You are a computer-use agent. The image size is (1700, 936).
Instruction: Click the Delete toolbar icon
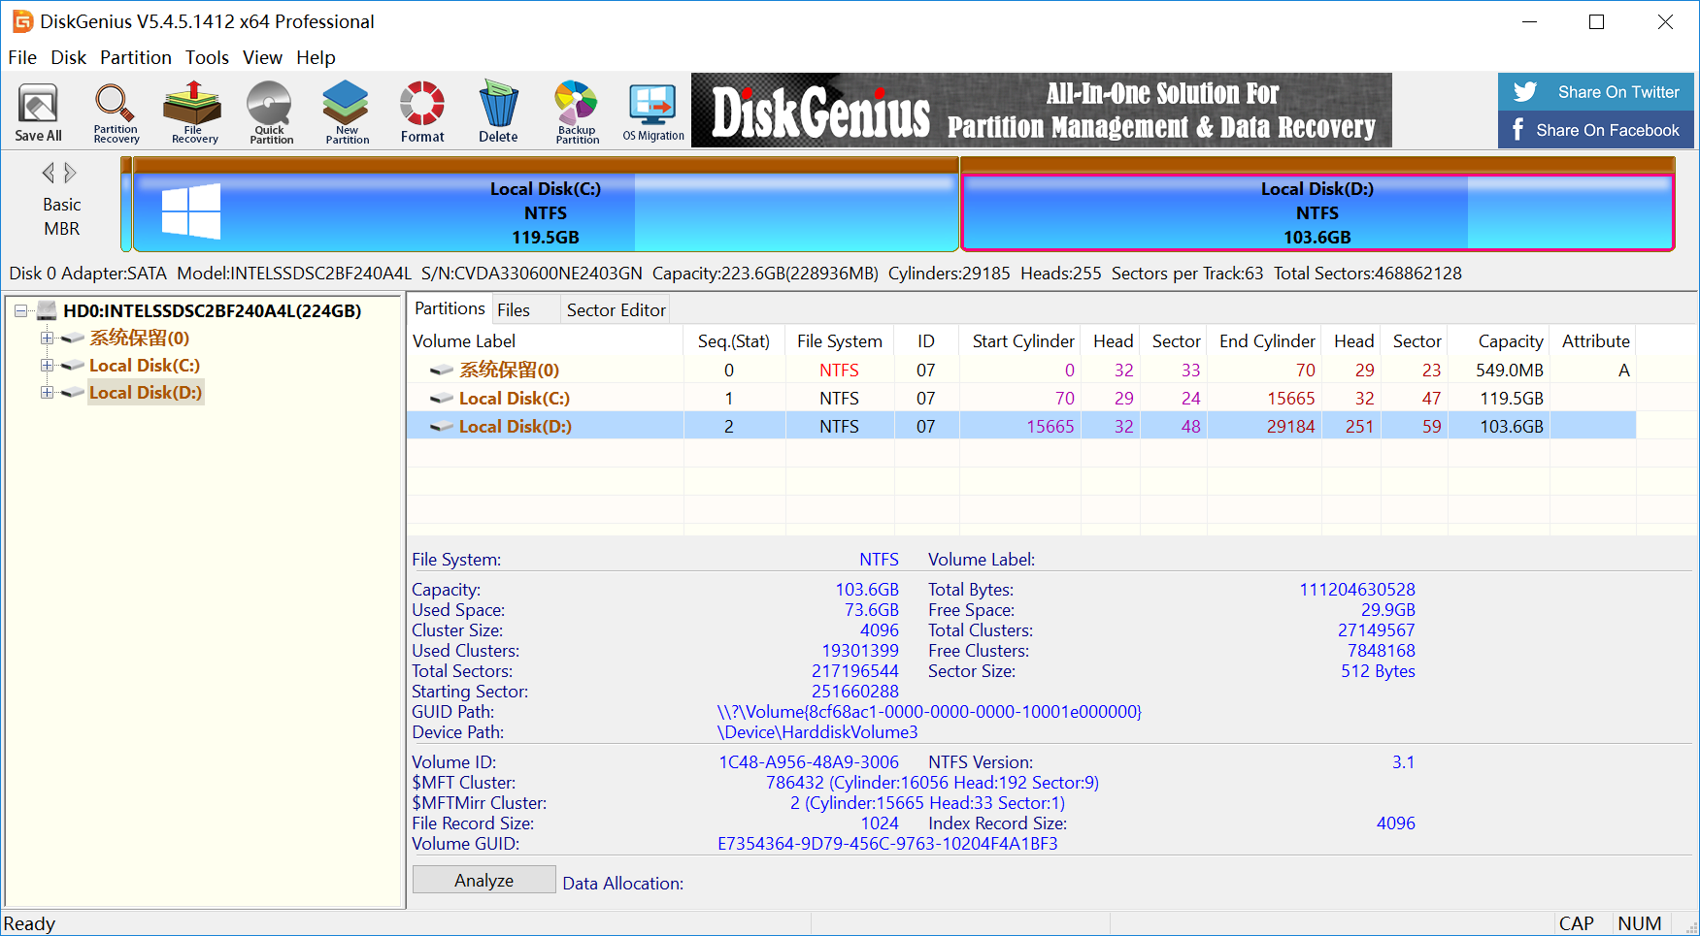pos(498,112)
